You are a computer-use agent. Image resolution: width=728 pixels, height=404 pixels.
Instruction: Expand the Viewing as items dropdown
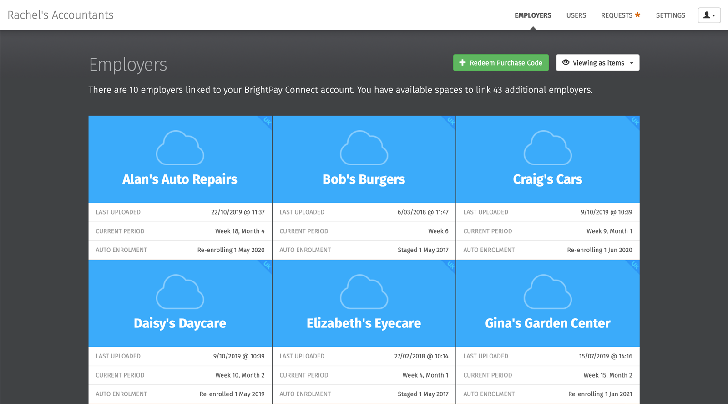click(597, 63)
